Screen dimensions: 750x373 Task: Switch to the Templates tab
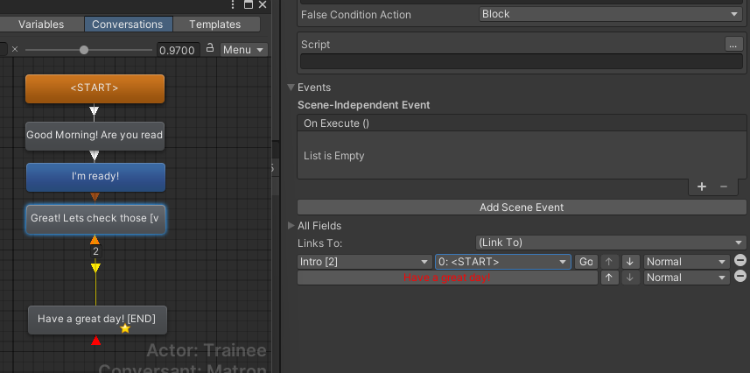tap(215, 24)
